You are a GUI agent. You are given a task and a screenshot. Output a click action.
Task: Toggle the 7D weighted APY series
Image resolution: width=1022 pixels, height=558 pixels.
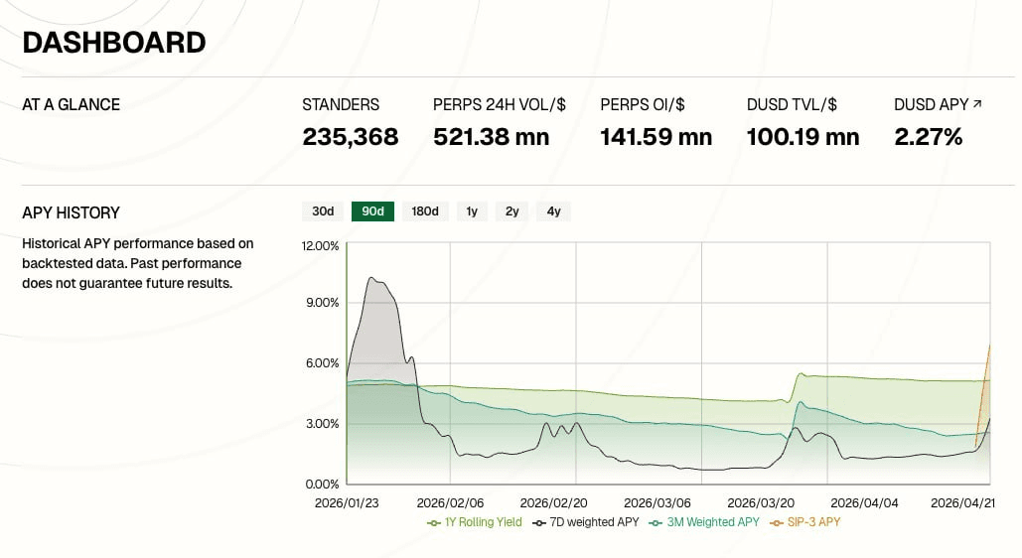coord(586,522)
